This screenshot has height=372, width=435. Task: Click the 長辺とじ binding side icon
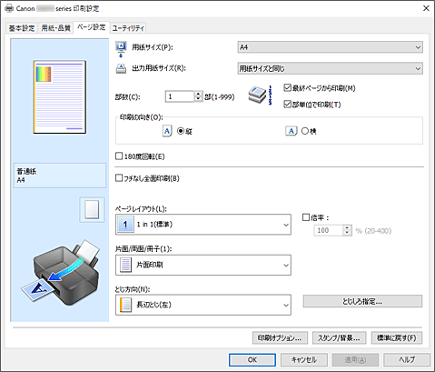(x=125, y=305)
